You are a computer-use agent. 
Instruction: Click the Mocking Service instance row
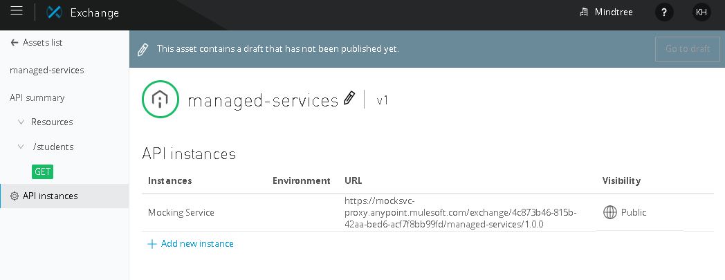pyautogui.click(x=181, y=213)
